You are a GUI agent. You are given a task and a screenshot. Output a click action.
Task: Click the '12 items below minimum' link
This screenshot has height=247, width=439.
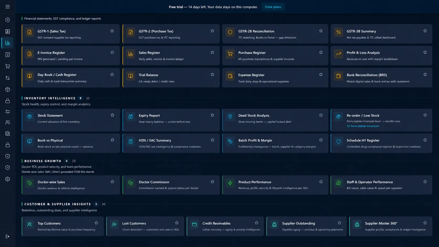[x=363, y=126]
